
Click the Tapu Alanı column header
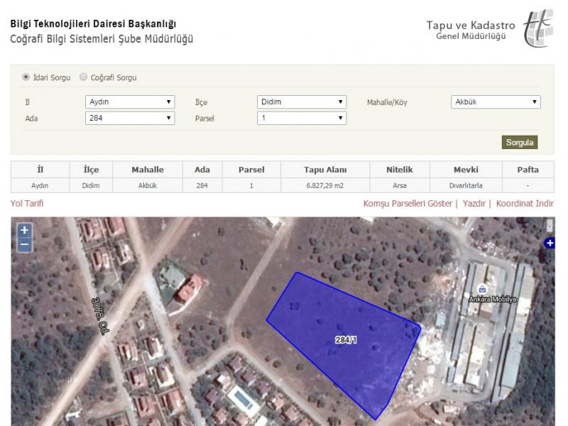(325, 170)
